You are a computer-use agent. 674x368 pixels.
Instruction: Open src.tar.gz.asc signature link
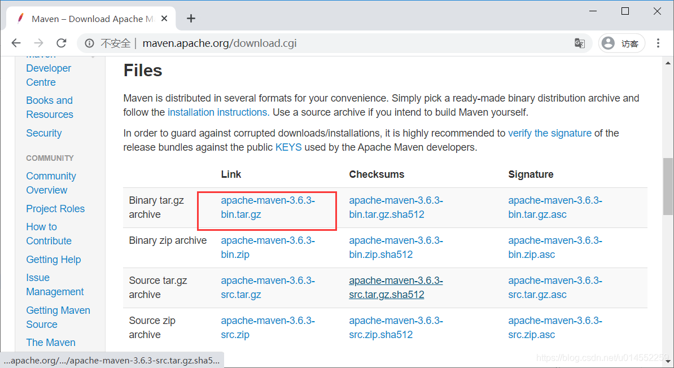(x=555, y=288)
